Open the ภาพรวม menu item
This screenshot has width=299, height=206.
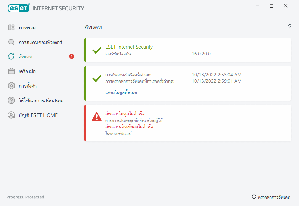click(27, 28)
